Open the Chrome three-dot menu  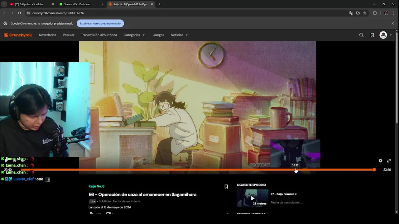394,13
